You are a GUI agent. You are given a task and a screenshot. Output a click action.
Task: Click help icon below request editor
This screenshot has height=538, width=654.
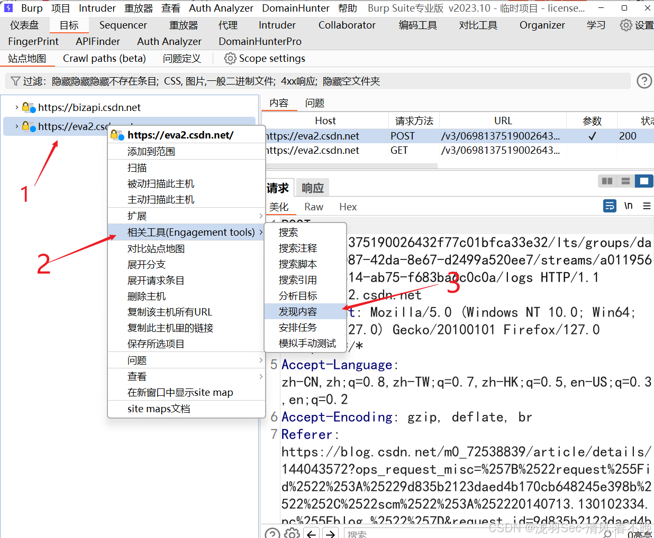tap(272, 533)
